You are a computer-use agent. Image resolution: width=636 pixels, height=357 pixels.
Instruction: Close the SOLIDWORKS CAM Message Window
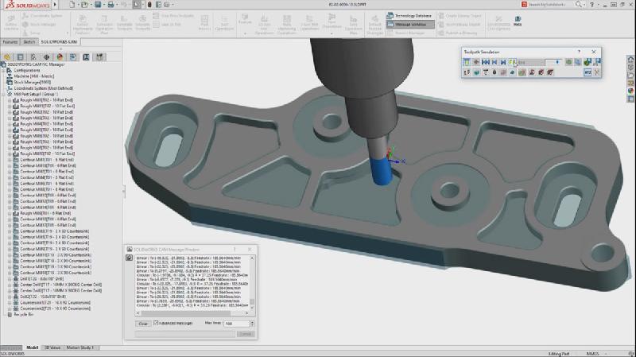[x=250, y=249]
